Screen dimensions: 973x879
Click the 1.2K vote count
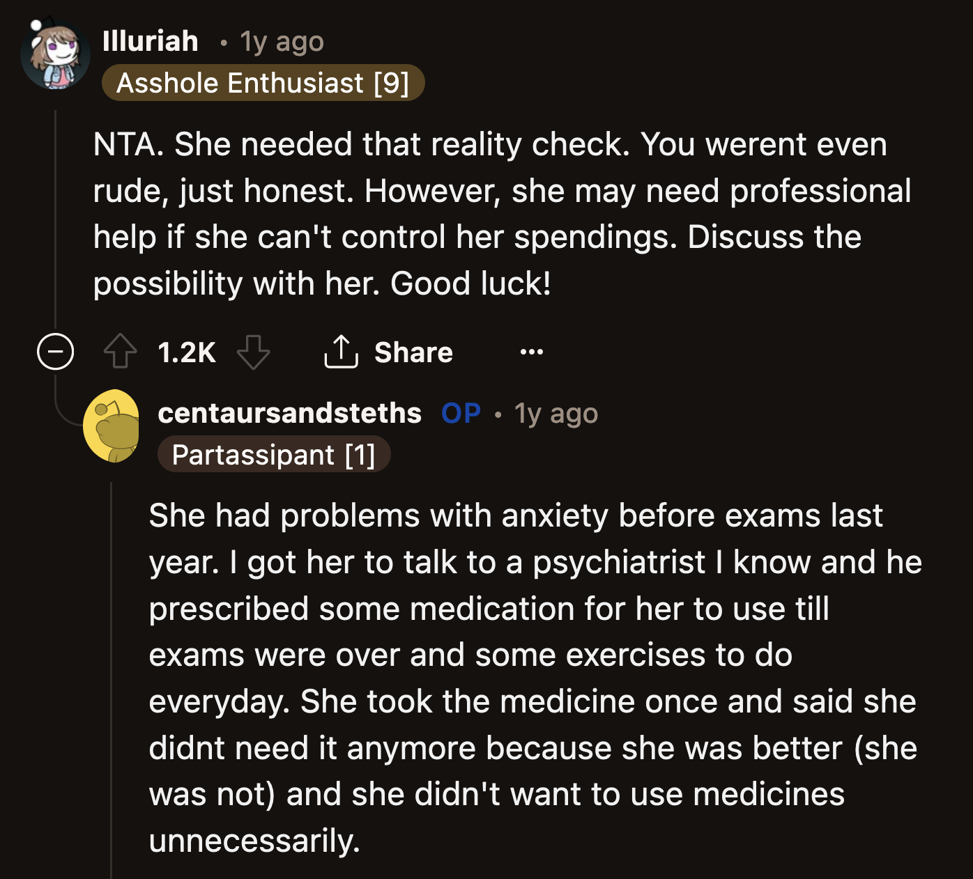[186, 351]
